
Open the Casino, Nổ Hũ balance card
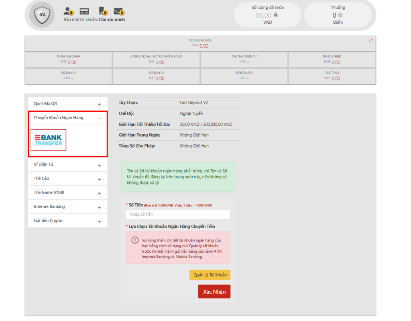pos(156,60)
